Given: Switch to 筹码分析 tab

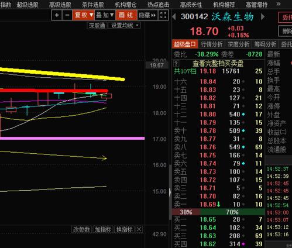Looking at the screenshot, I should (265, 44).
